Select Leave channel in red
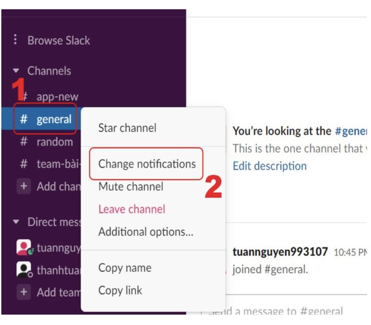 pyautogui.click(x=132, y=209)
